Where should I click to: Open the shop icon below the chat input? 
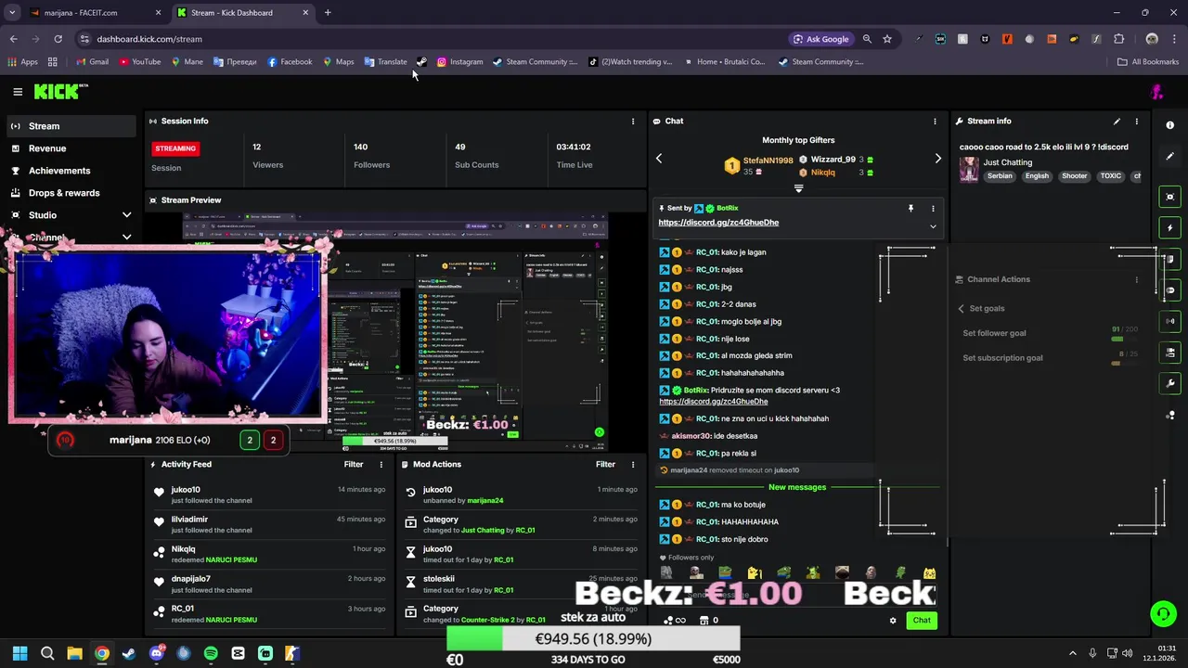tap(704, 621)
